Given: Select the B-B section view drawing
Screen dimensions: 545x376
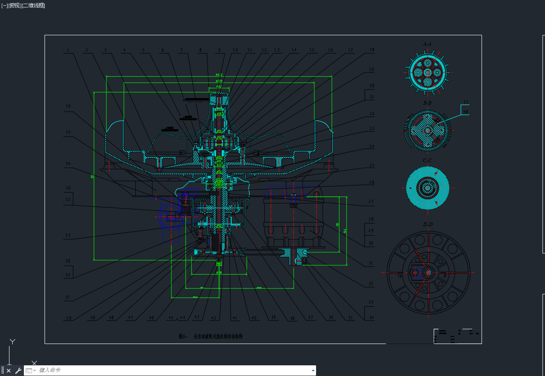Looking at the screenshot, I should [x=427, y=131].
